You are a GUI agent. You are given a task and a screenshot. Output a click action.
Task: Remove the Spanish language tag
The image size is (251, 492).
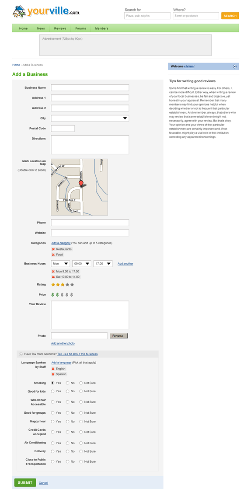pyautogui.click(x=53, y=374)
